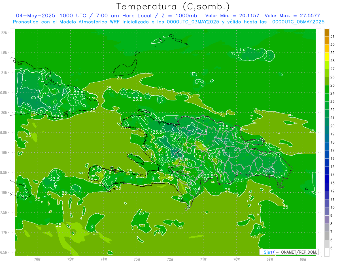Click the "71W" longitude axis label
Screen dimensions: 340x263
tap(203, 259)
